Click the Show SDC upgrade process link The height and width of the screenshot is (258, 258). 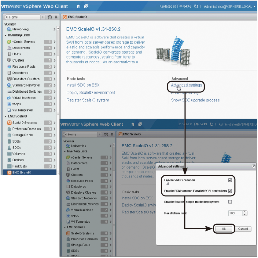[195, 100]
